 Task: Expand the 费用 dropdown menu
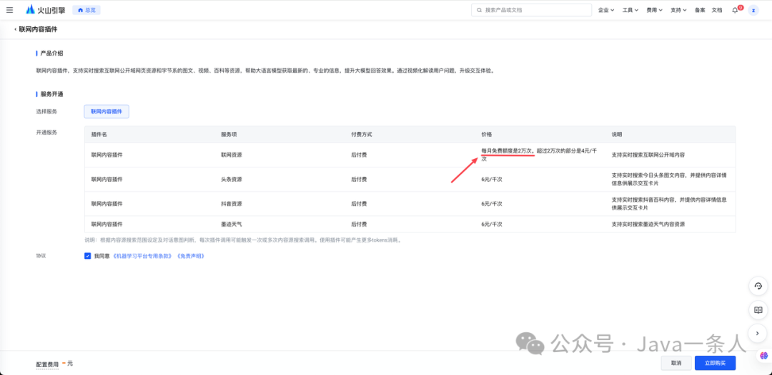(654, 10)
